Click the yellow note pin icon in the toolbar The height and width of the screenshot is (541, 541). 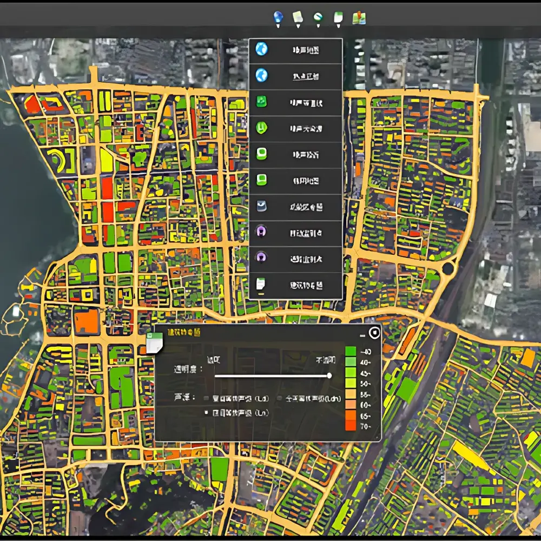pos(298,17)
